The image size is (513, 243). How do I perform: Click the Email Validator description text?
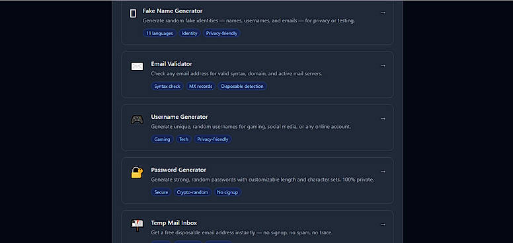pyautogui.click(x=237, y=73)
